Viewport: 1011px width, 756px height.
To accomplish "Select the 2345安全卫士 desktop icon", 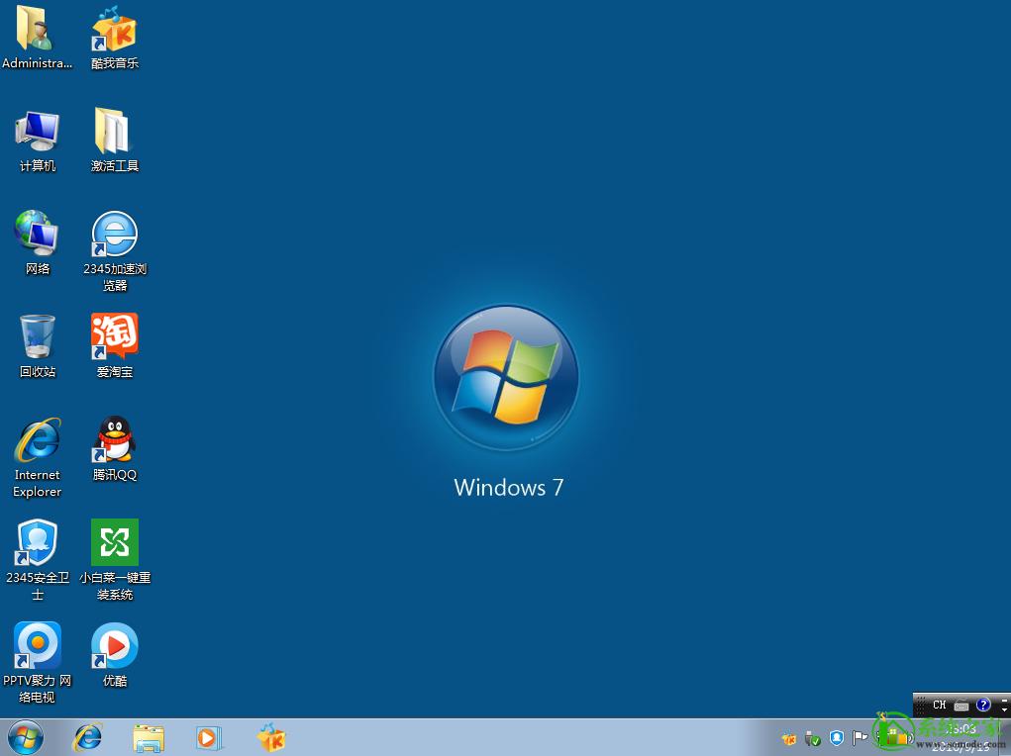I will point(38,543).
